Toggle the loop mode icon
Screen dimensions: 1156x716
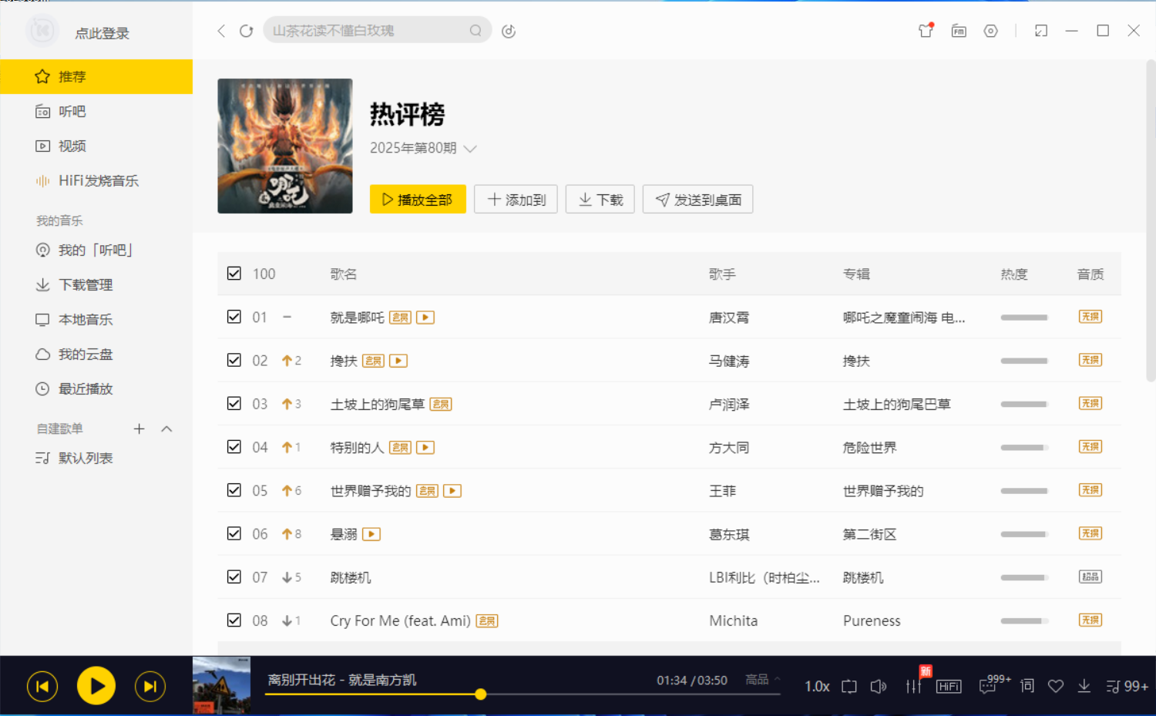click(x=849, y=686)
